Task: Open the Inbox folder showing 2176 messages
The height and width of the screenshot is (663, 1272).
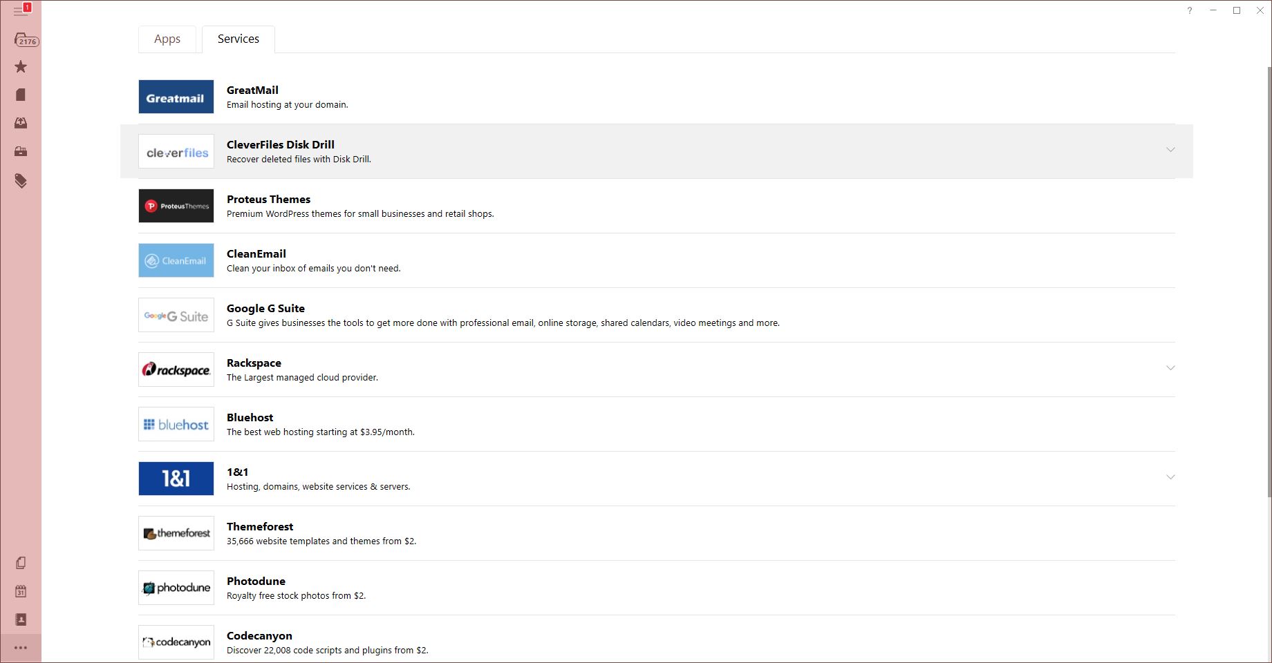Action: (23, 38)
